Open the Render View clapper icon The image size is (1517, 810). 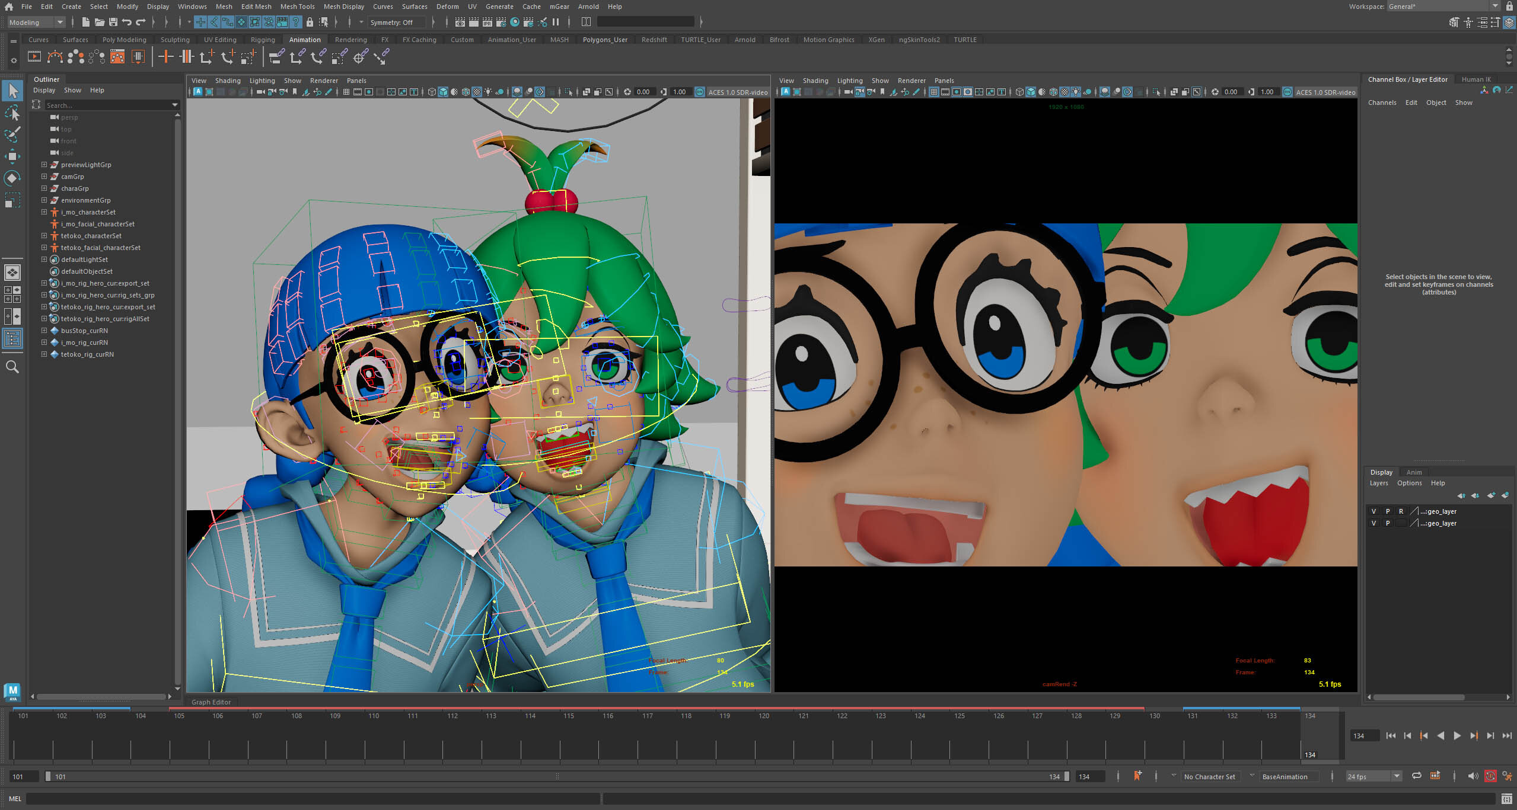coord(460,22)
